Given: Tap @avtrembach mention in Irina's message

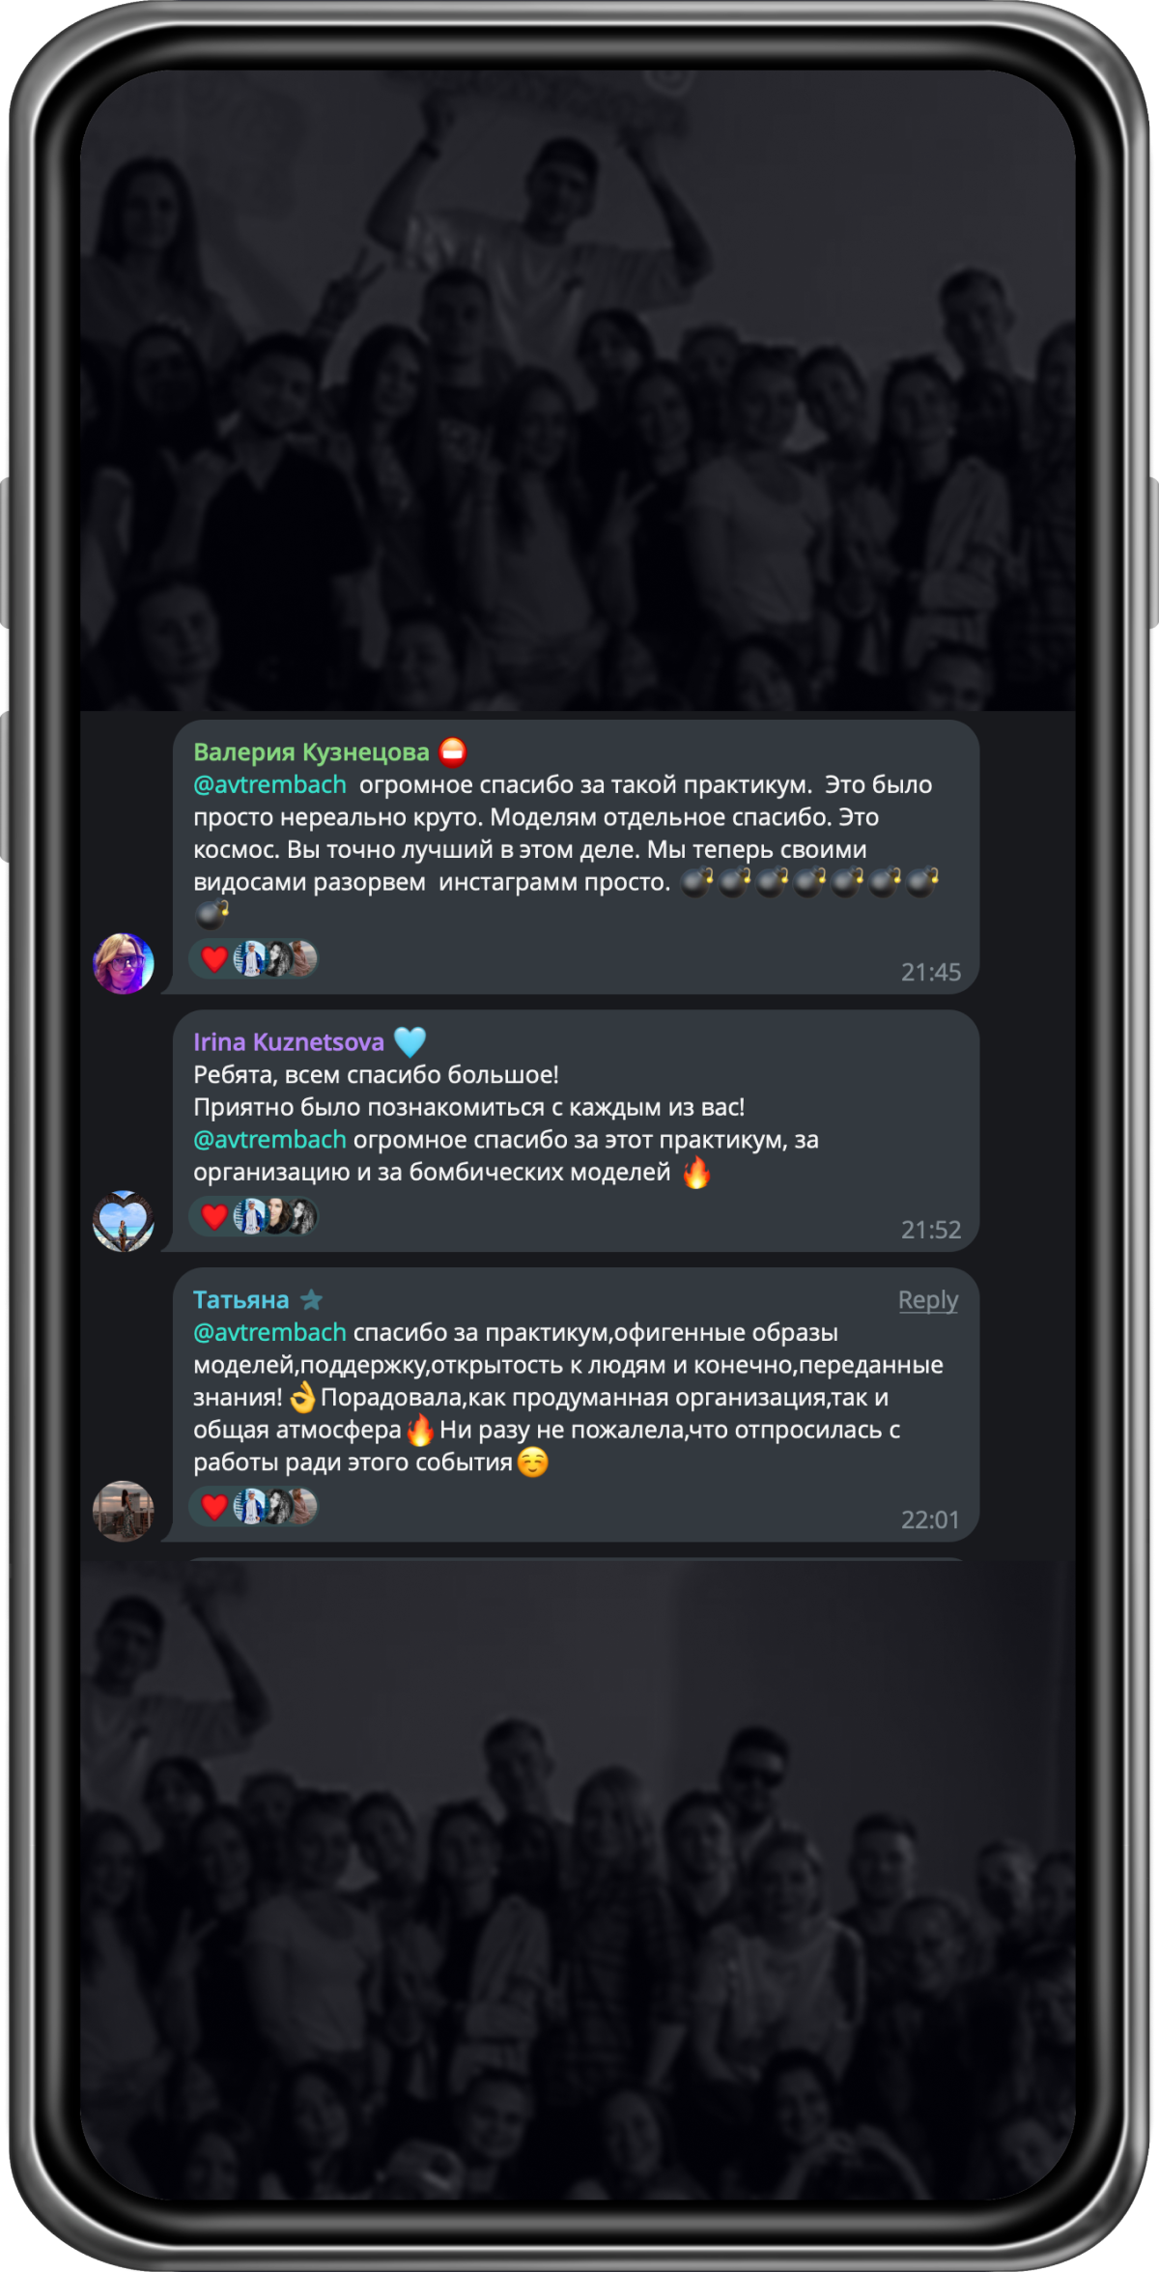Looking at the screenshot, I should tap(269, 1140).
